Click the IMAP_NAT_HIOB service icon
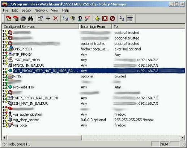This screenshot has width=187, height=148. [x=10, y=60]
